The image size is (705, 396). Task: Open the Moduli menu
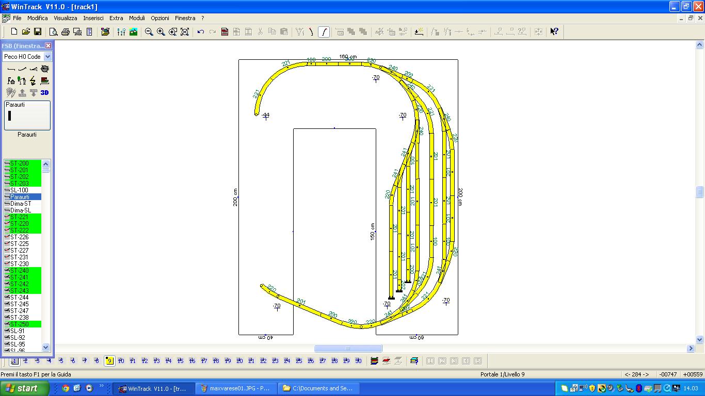(137, 18)
